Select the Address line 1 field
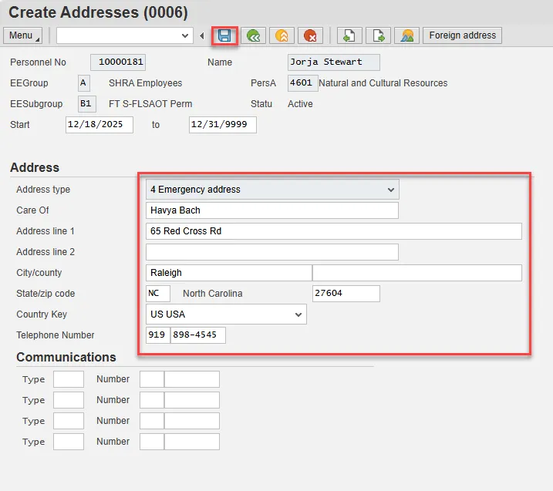553x491 pixels. click(x=333, y=231)
